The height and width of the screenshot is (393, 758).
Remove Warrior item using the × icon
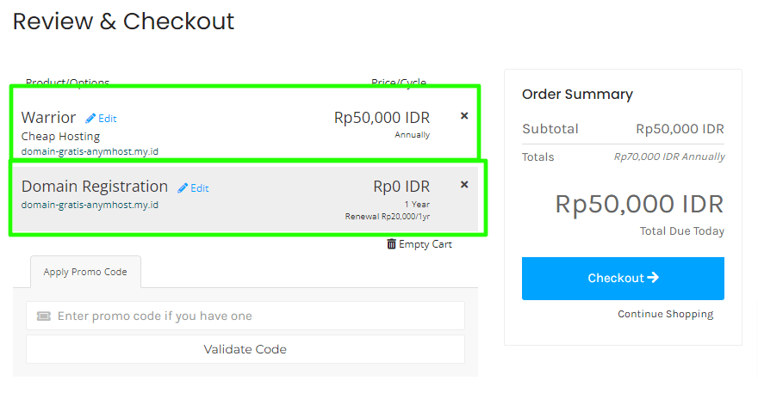click(464, 115)
